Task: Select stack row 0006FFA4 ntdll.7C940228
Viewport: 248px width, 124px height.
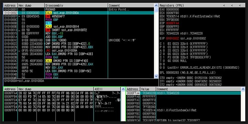Action: (184, 93)
